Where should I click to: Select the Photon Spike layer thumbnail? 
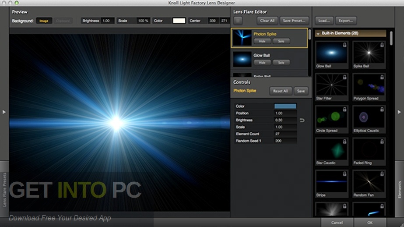[x=242, y=38]
